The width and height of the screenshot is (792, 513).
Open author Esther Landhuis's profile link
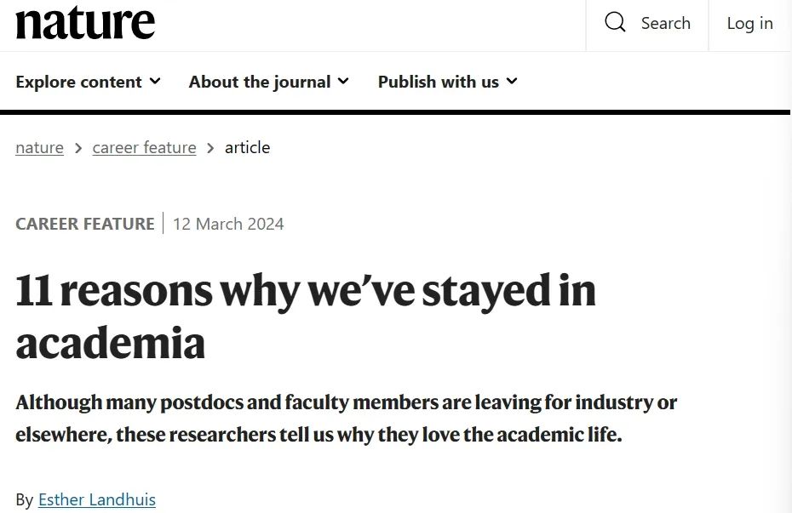97,500
